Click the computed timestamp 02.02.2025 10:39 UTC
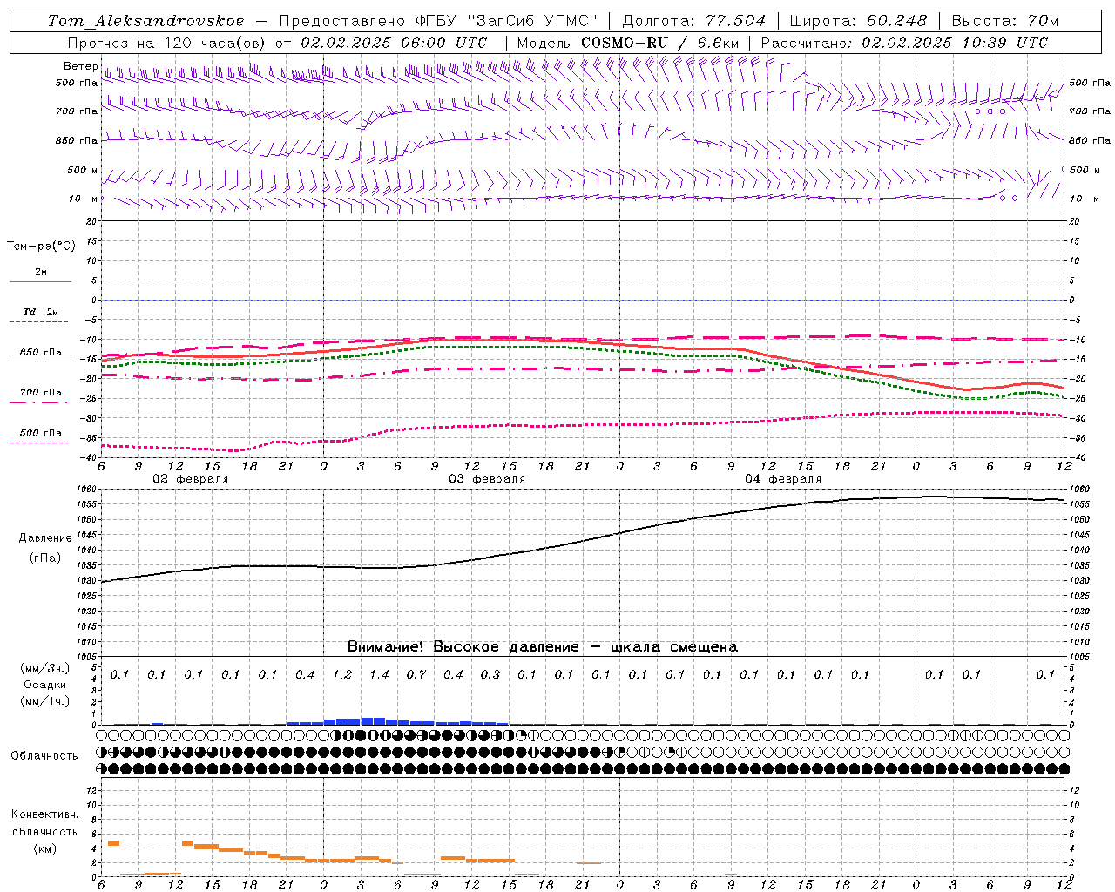 (955, 43)
